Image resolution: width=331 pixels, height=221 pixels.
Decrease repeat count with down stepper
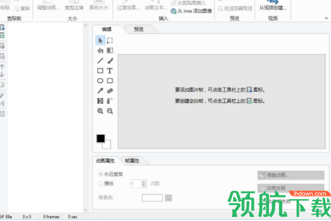tap(144, 185)
